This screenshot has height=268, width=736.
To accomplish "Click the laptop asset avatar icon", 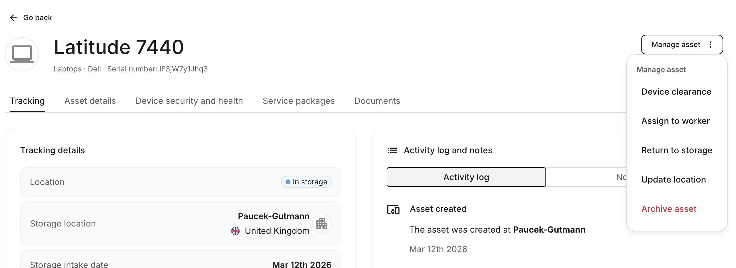I will [x=22, y=54].
